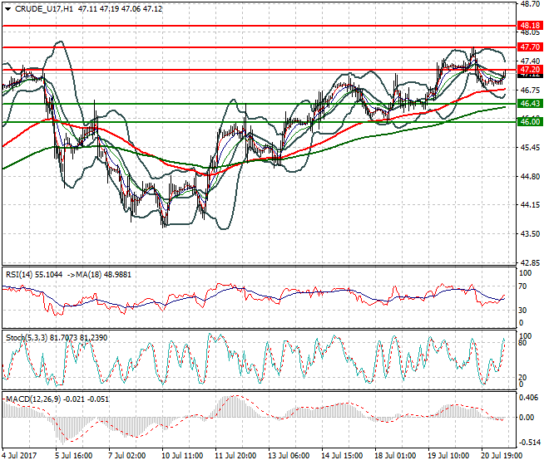Click the 45.45 price scale value
Viewport: 549px width, 465px height.
[530, 148]
